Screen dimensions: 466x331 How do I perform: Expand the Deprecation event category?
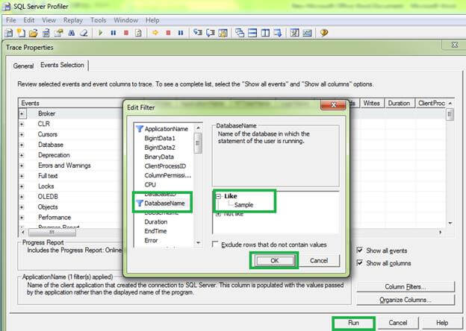(22, 155)
